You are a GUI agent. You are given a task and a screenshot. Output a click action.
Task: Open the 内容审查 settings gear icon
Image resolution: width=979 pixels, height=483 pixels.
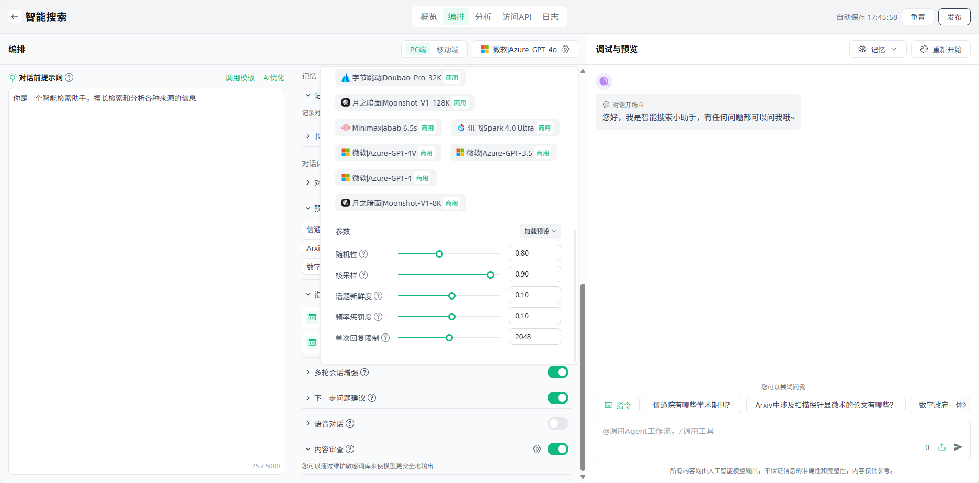(x=537, y=449)
